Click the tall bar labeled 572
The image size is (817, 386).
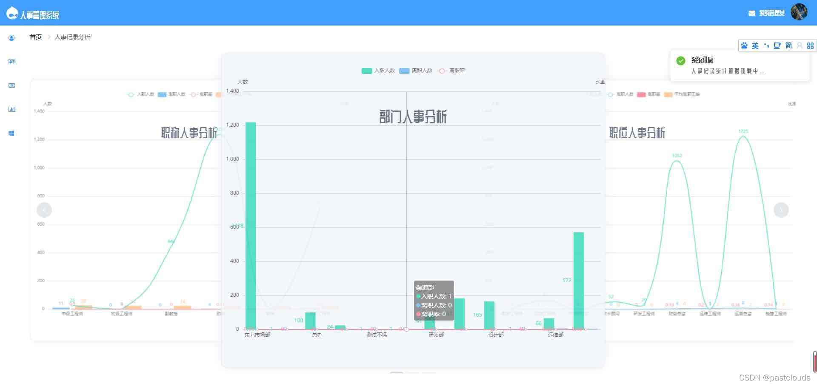point(579,281)
